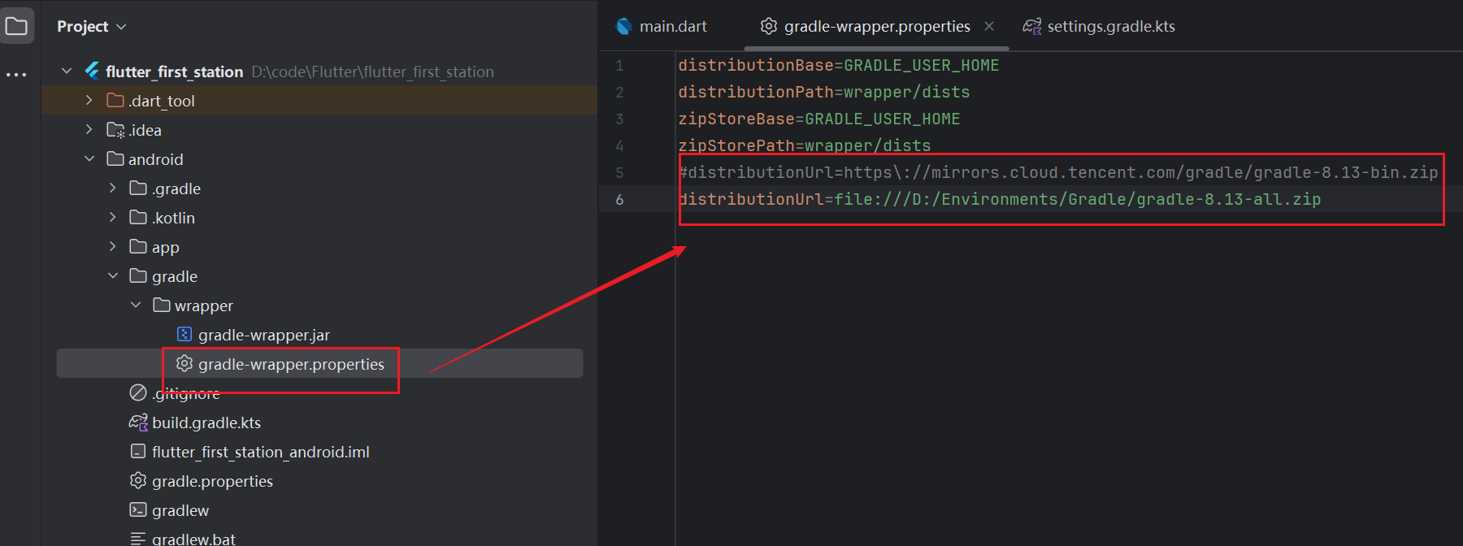Image resolution: width=1463 pixels, height=546 pixels.
Task: Click the .idea folder icon
Action: pos(115,130)
